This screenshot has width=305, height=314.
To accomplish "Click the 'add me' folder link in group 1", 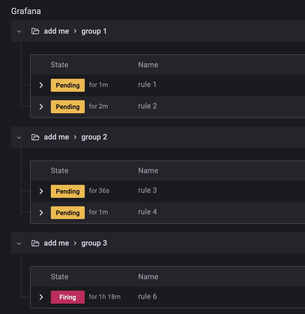I will point(56,31).
